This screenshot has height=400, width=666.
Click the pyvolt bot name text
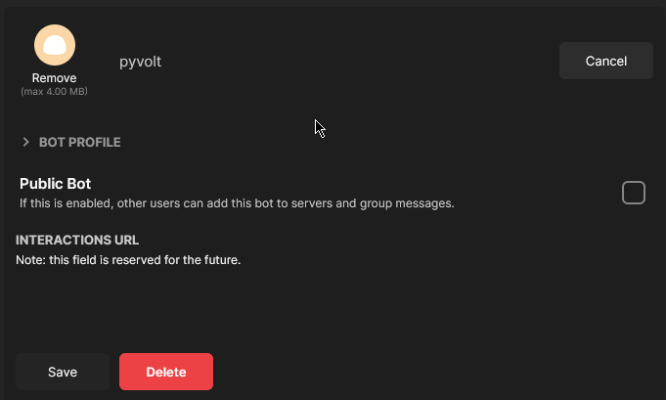(140, 62)
